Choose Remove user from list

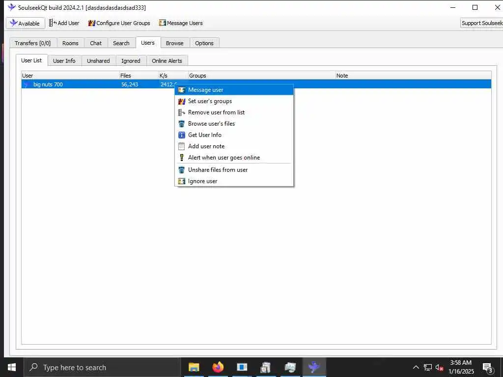234,112
